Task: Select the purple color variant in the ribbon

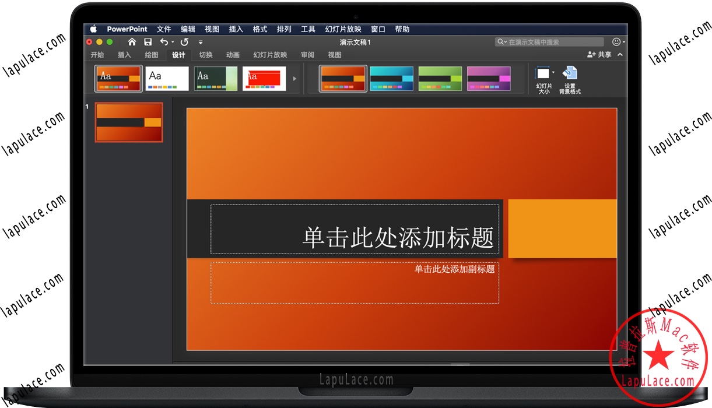Action: tap(488, 79)
